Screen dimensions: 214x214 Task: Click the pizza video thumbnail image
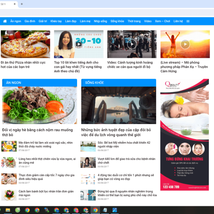[x=25, y=44]
